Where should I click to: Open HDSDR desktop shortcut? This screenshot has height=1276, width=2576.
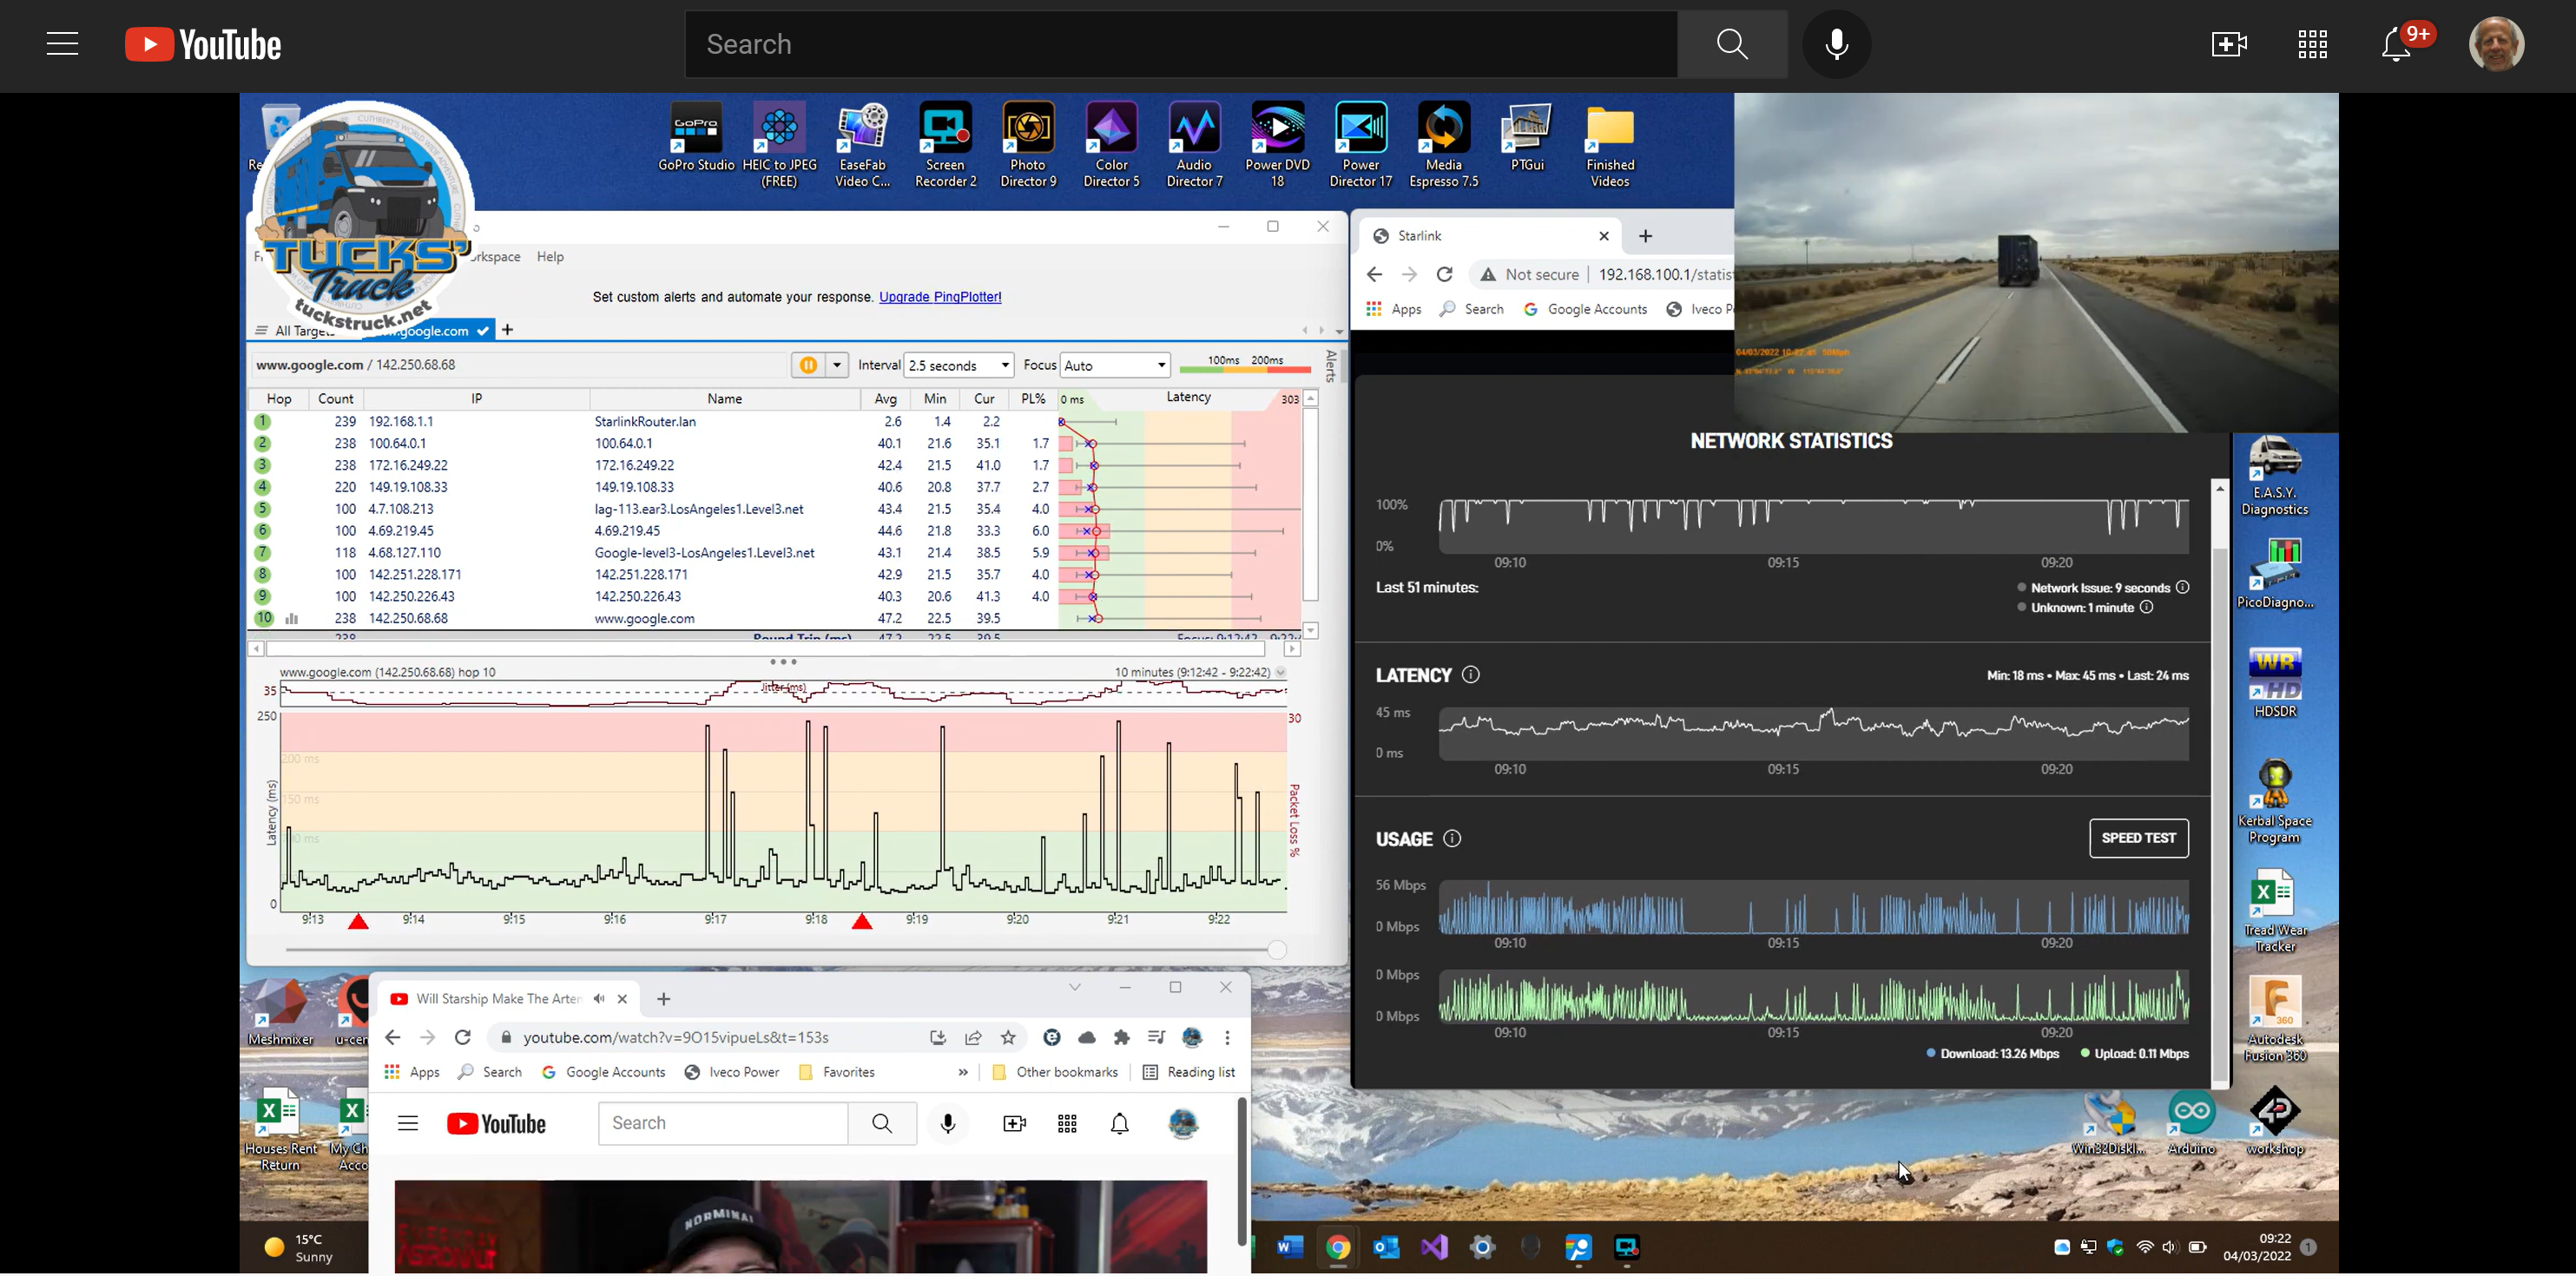point(2275,683)
